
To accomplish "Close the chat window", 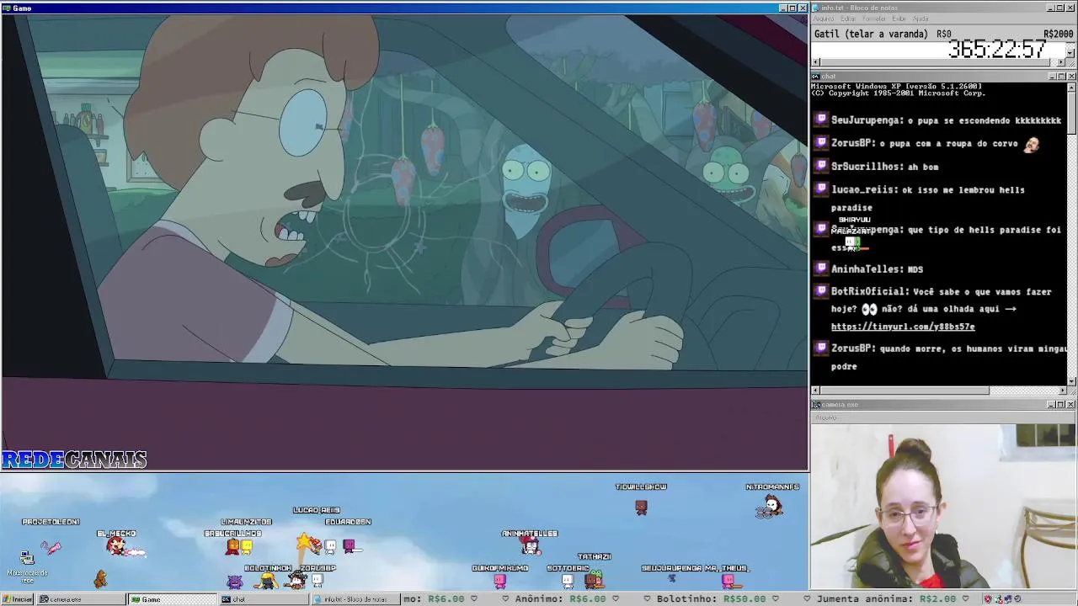I will [1071, 77].
